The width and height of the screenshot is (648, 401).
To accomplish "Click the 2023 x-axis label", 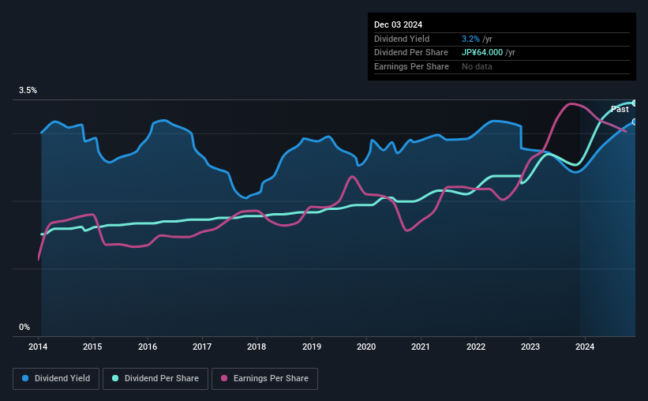I will point(530,347).
